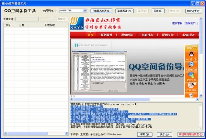
Task: Click the 贸易通交流 chat icon
Action: click(191, 65)
